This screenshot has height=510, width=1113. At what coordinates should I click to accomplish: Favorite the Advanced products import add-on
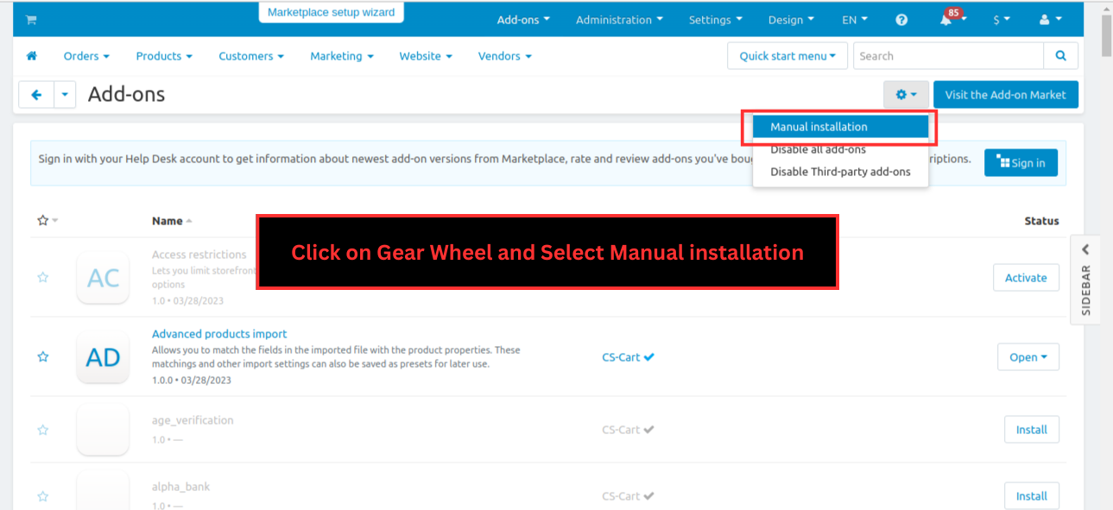pyautogui.click(x=42, y=356)
